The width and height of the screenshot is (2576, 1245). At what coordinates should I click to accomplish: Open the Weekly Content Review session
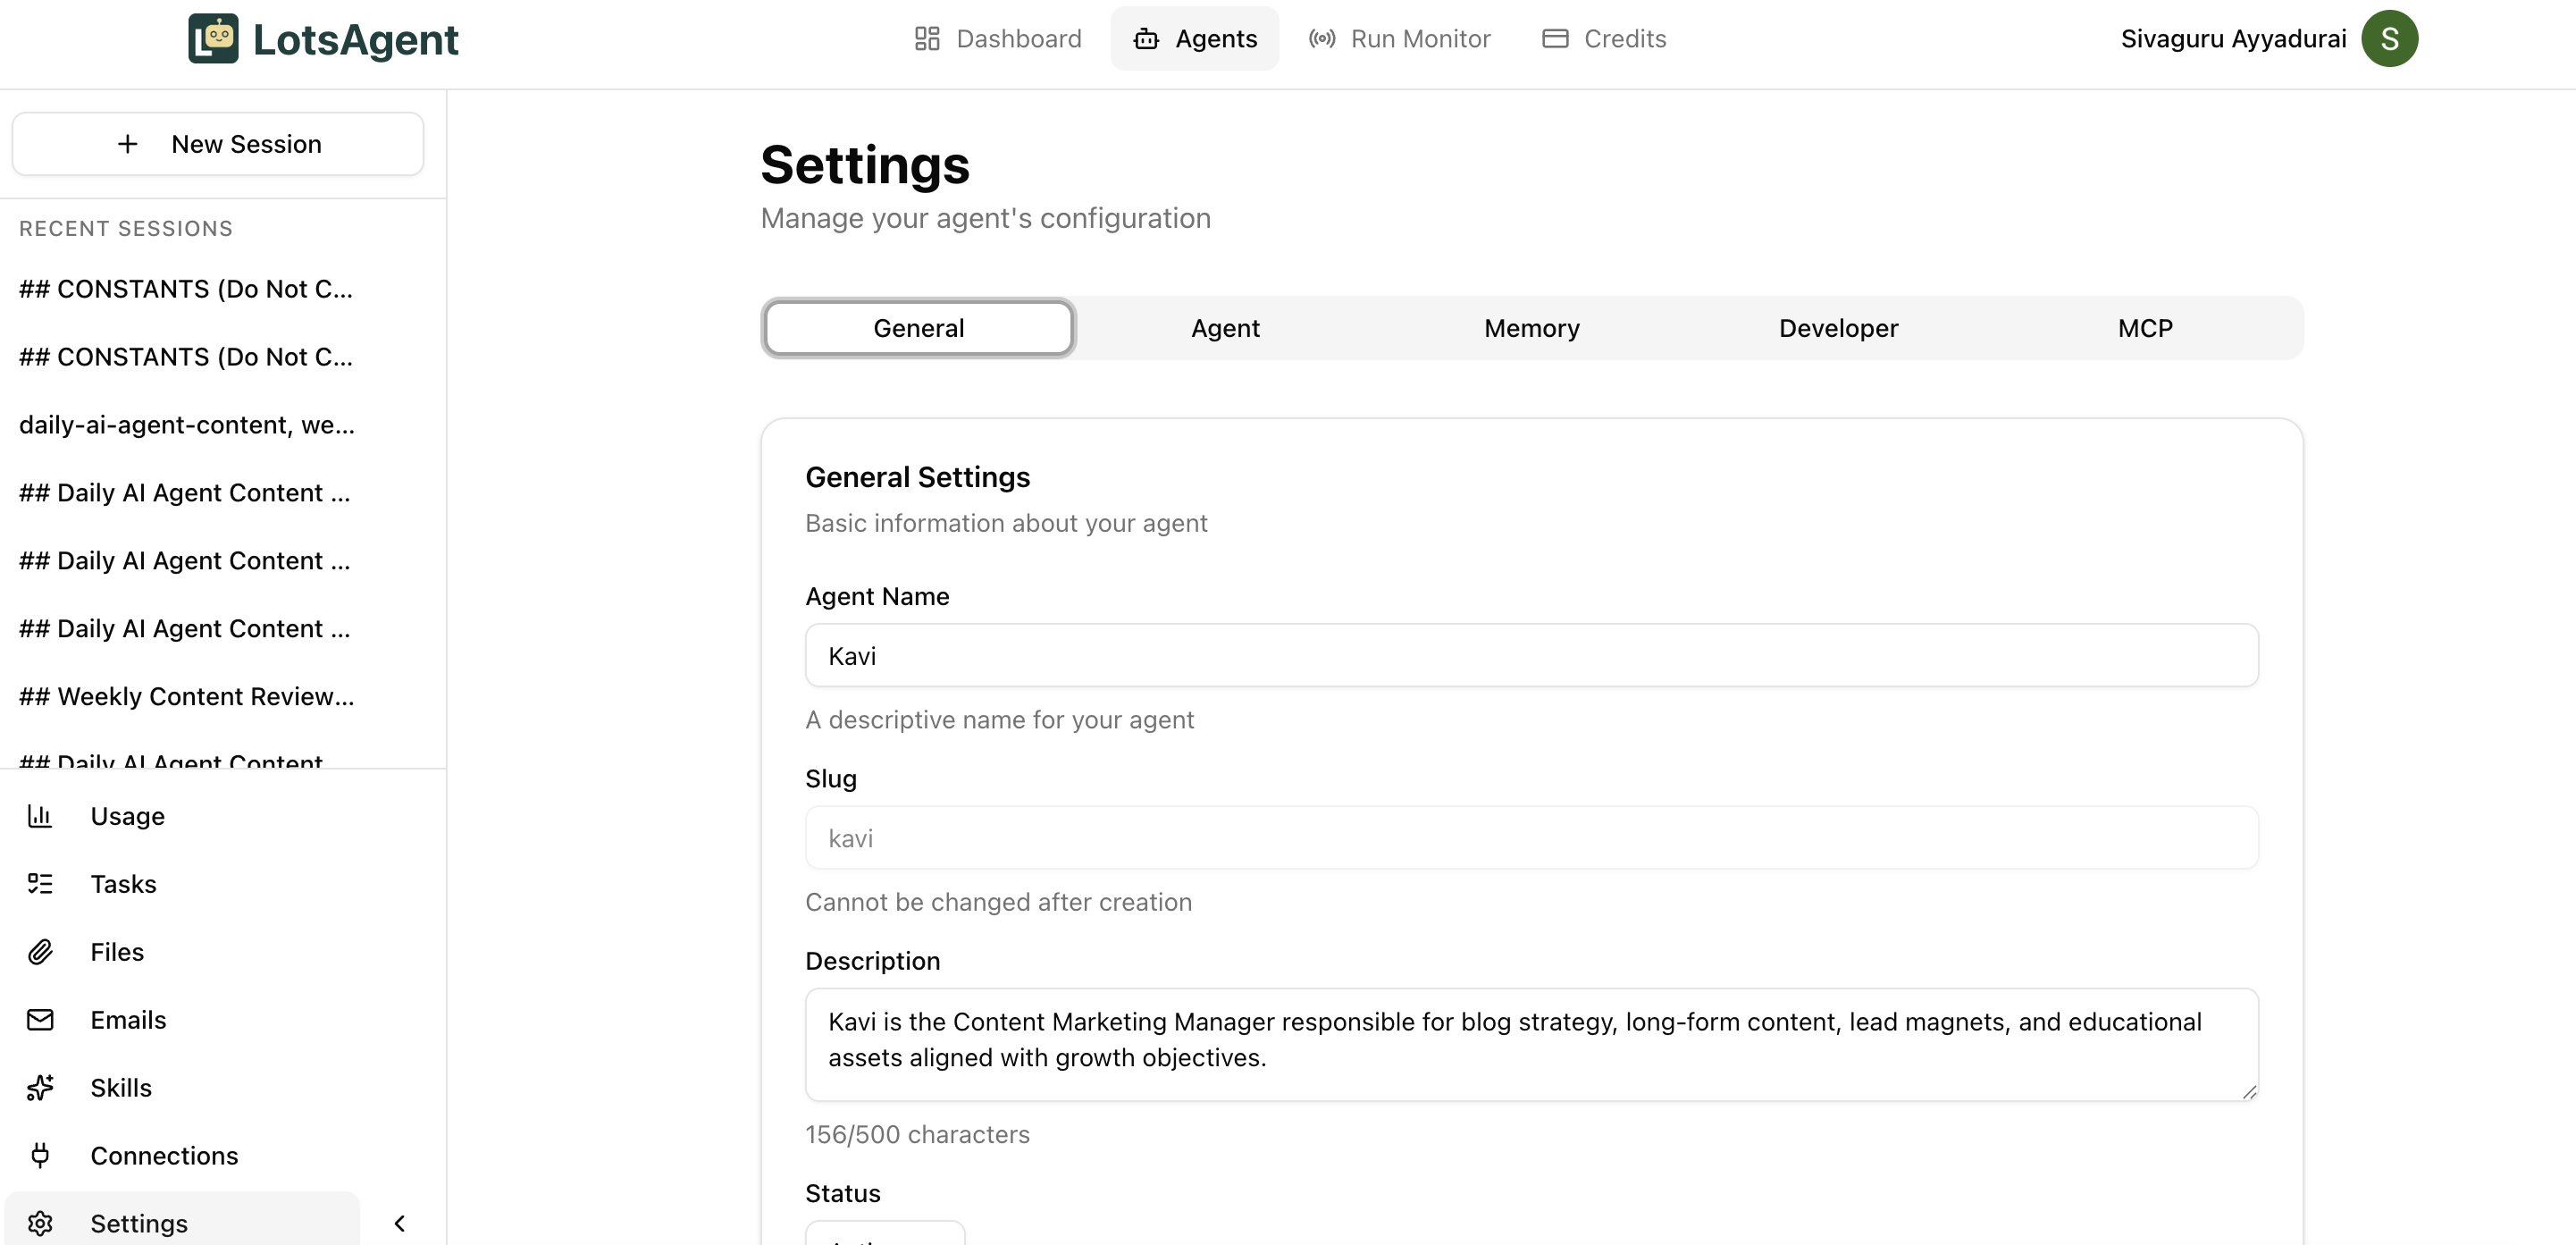186,696
